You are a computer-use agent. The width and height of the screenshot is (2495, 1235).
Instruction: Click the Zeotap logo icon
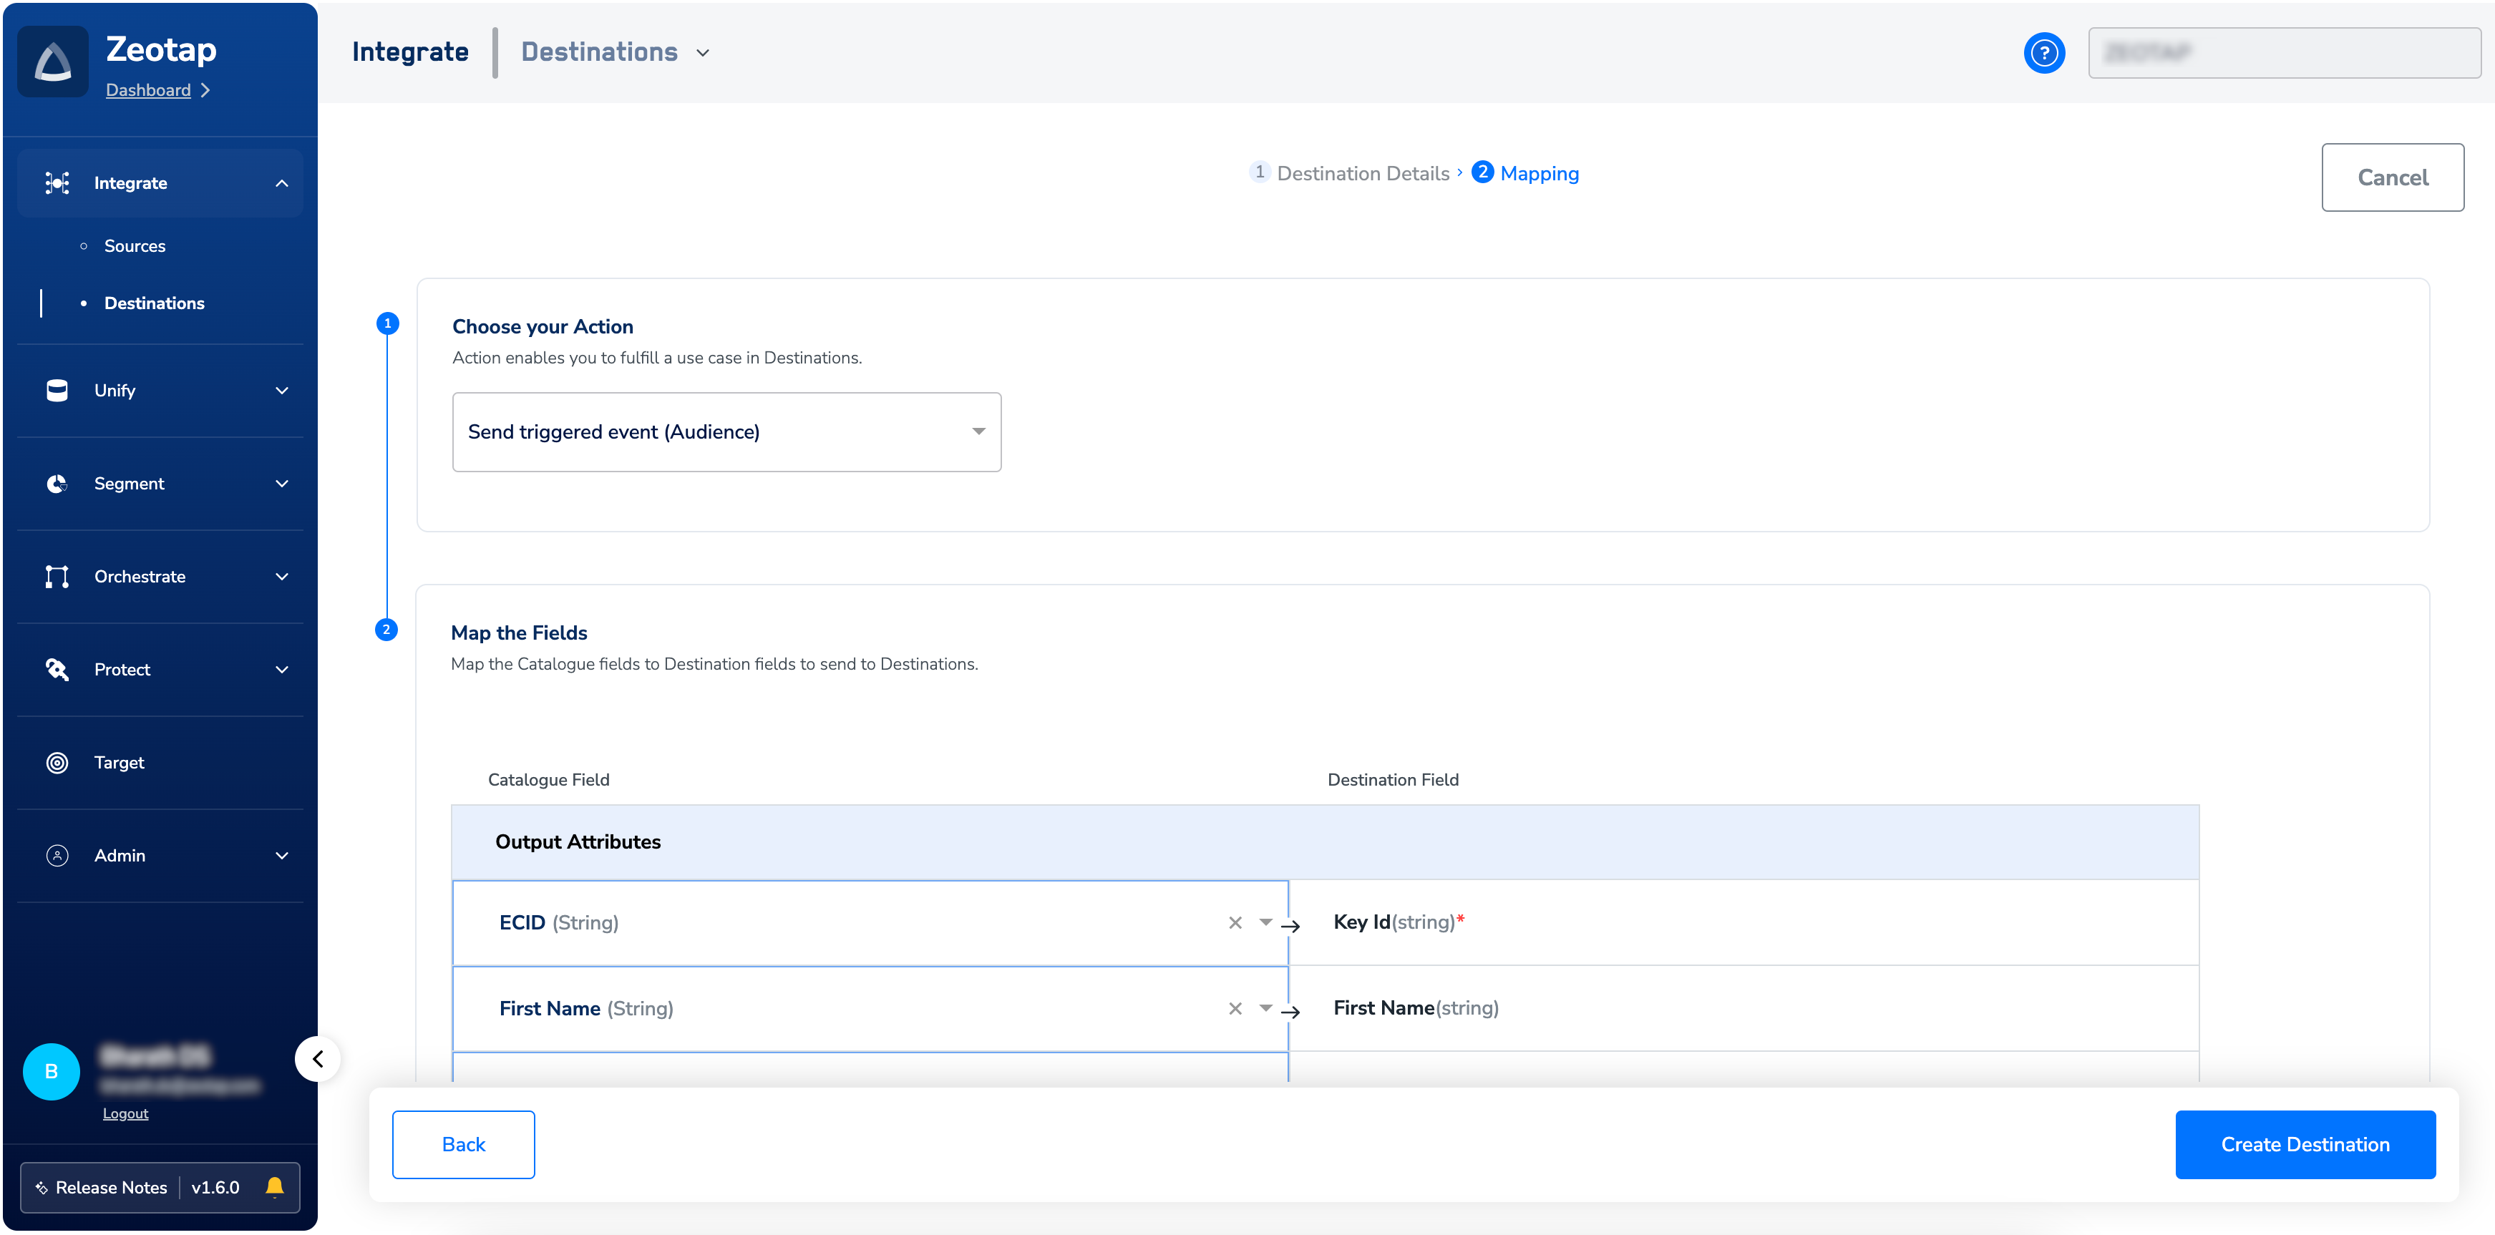(53, 62)
